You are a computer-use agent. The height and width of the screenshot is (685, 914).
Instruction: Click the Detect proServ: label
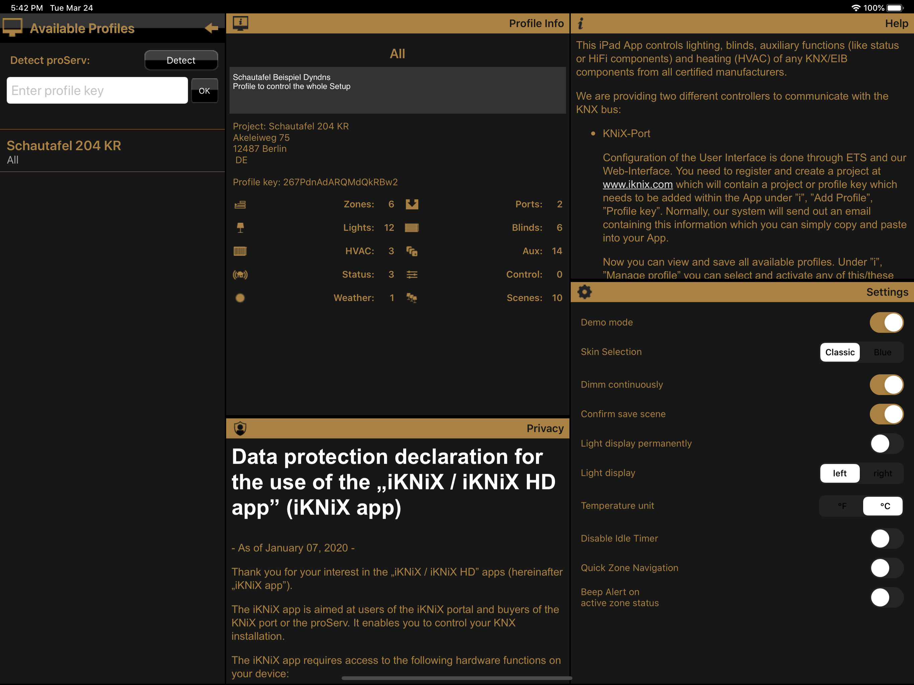(x=50, y=60)
